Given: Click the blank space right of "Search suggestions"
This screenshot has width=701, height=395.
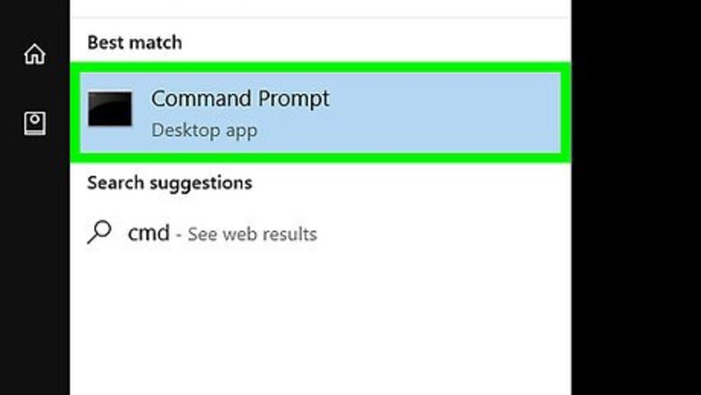Looking at the screenshot, I should [x=404, y=183].
